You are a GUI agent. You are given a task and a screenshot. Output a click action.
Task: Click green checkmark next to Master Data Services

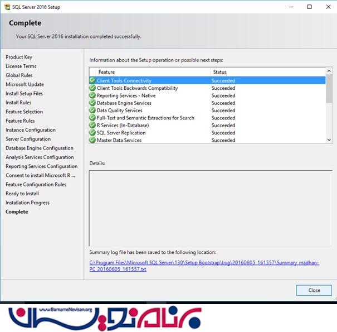(x=92, y=140)
